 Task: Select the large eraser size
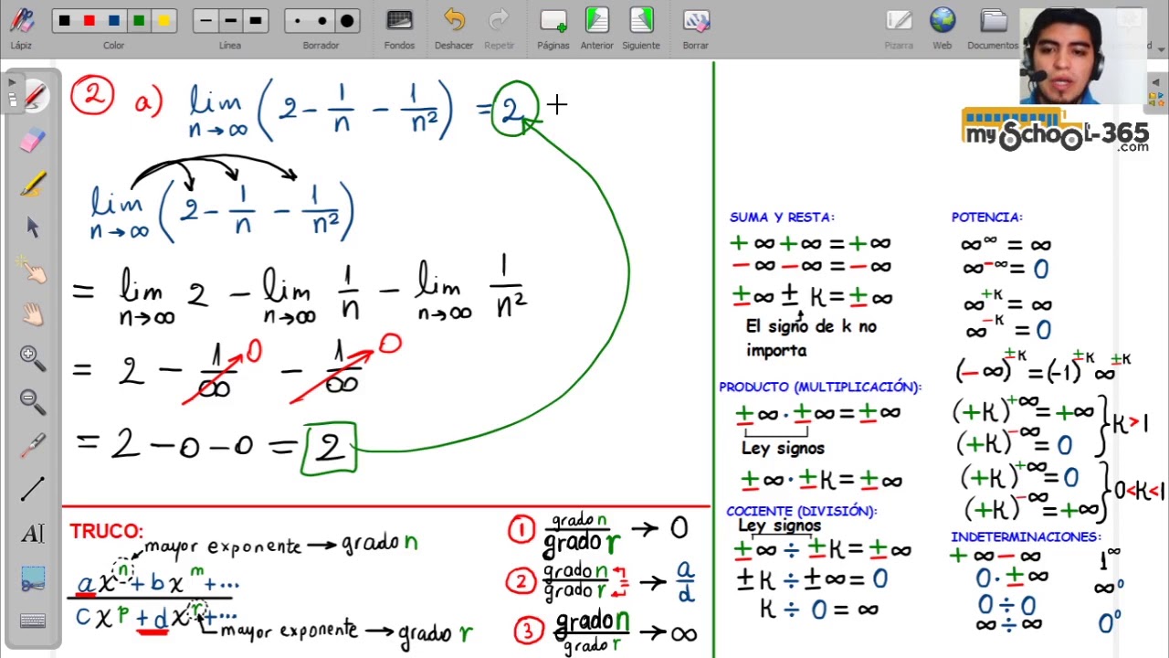(347, 20)
